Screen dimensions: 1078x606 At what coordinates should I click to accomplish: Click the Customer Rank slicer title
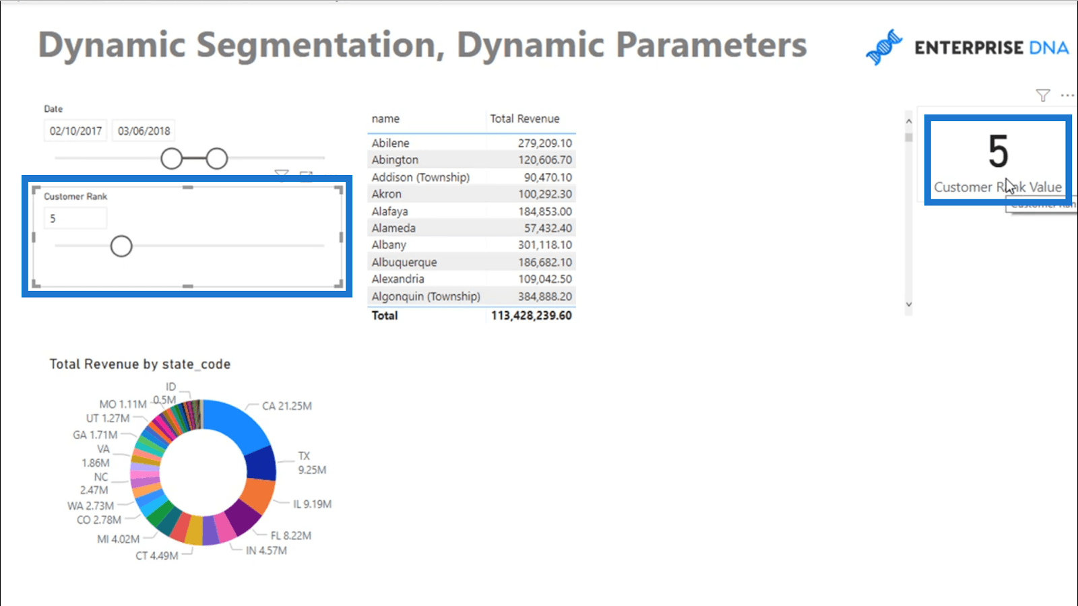(x=75, y=197)
